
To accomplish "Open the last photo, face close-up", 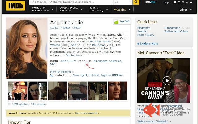I will click(x=118, y=91).
